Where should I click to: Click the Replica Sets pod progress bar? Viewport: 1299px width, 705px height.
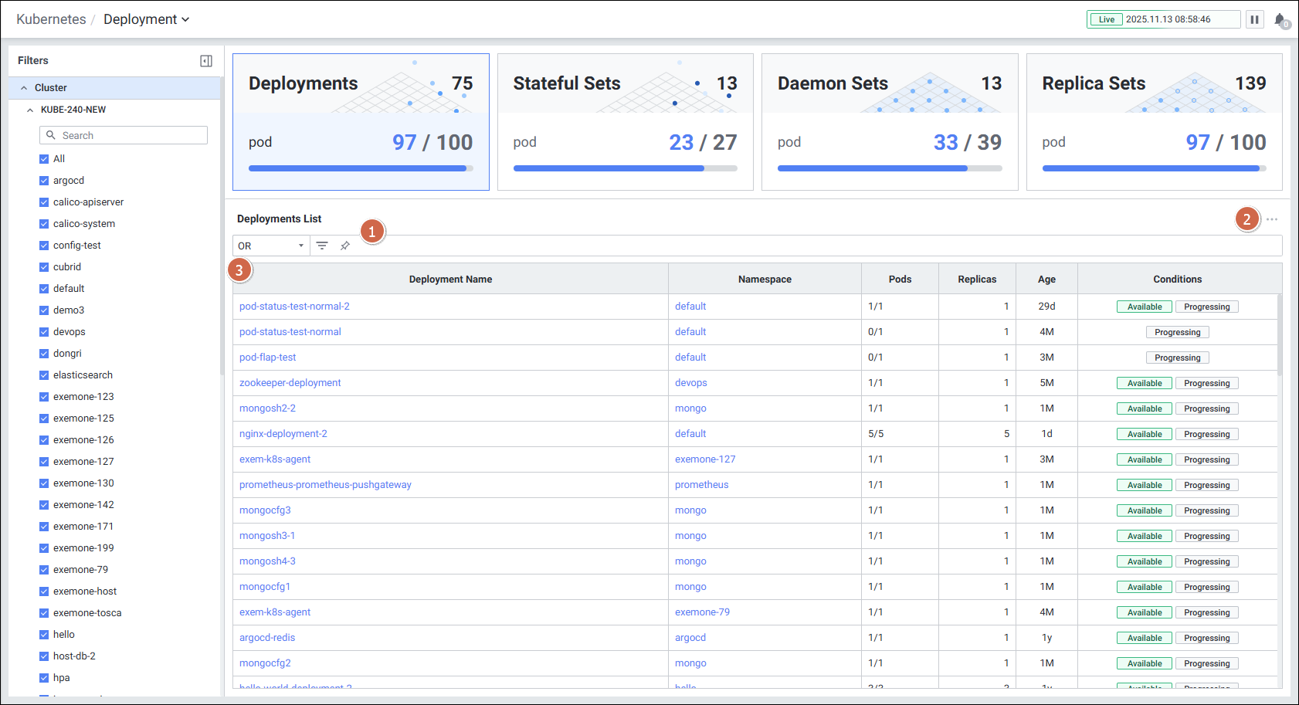(x=1153, y=168)
